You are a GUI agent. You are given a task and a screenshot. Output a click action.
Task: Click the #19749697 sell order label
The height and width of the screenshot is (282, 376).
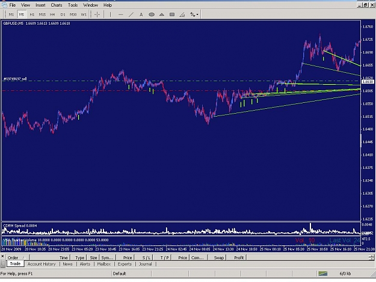pos(15,79)
